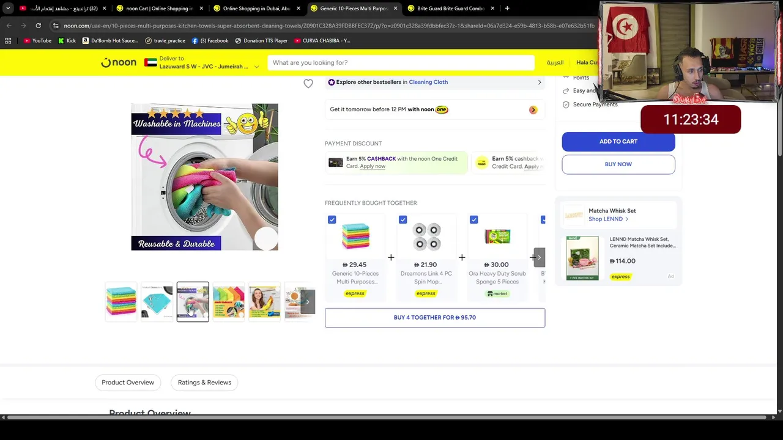The width and height of the screenshot is (783, 440).
Task: Switch to Online Shopping in Dubai tab
Action: click(x=255, y=9)
